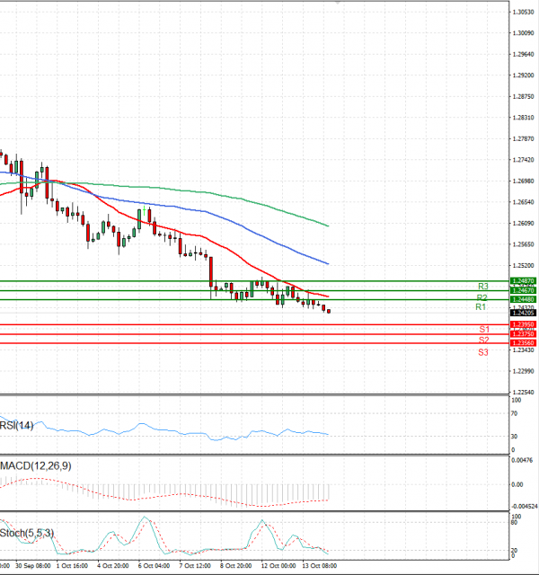
Task: Click the 1.23950 red price tag
Action: (x=524, y=324)
